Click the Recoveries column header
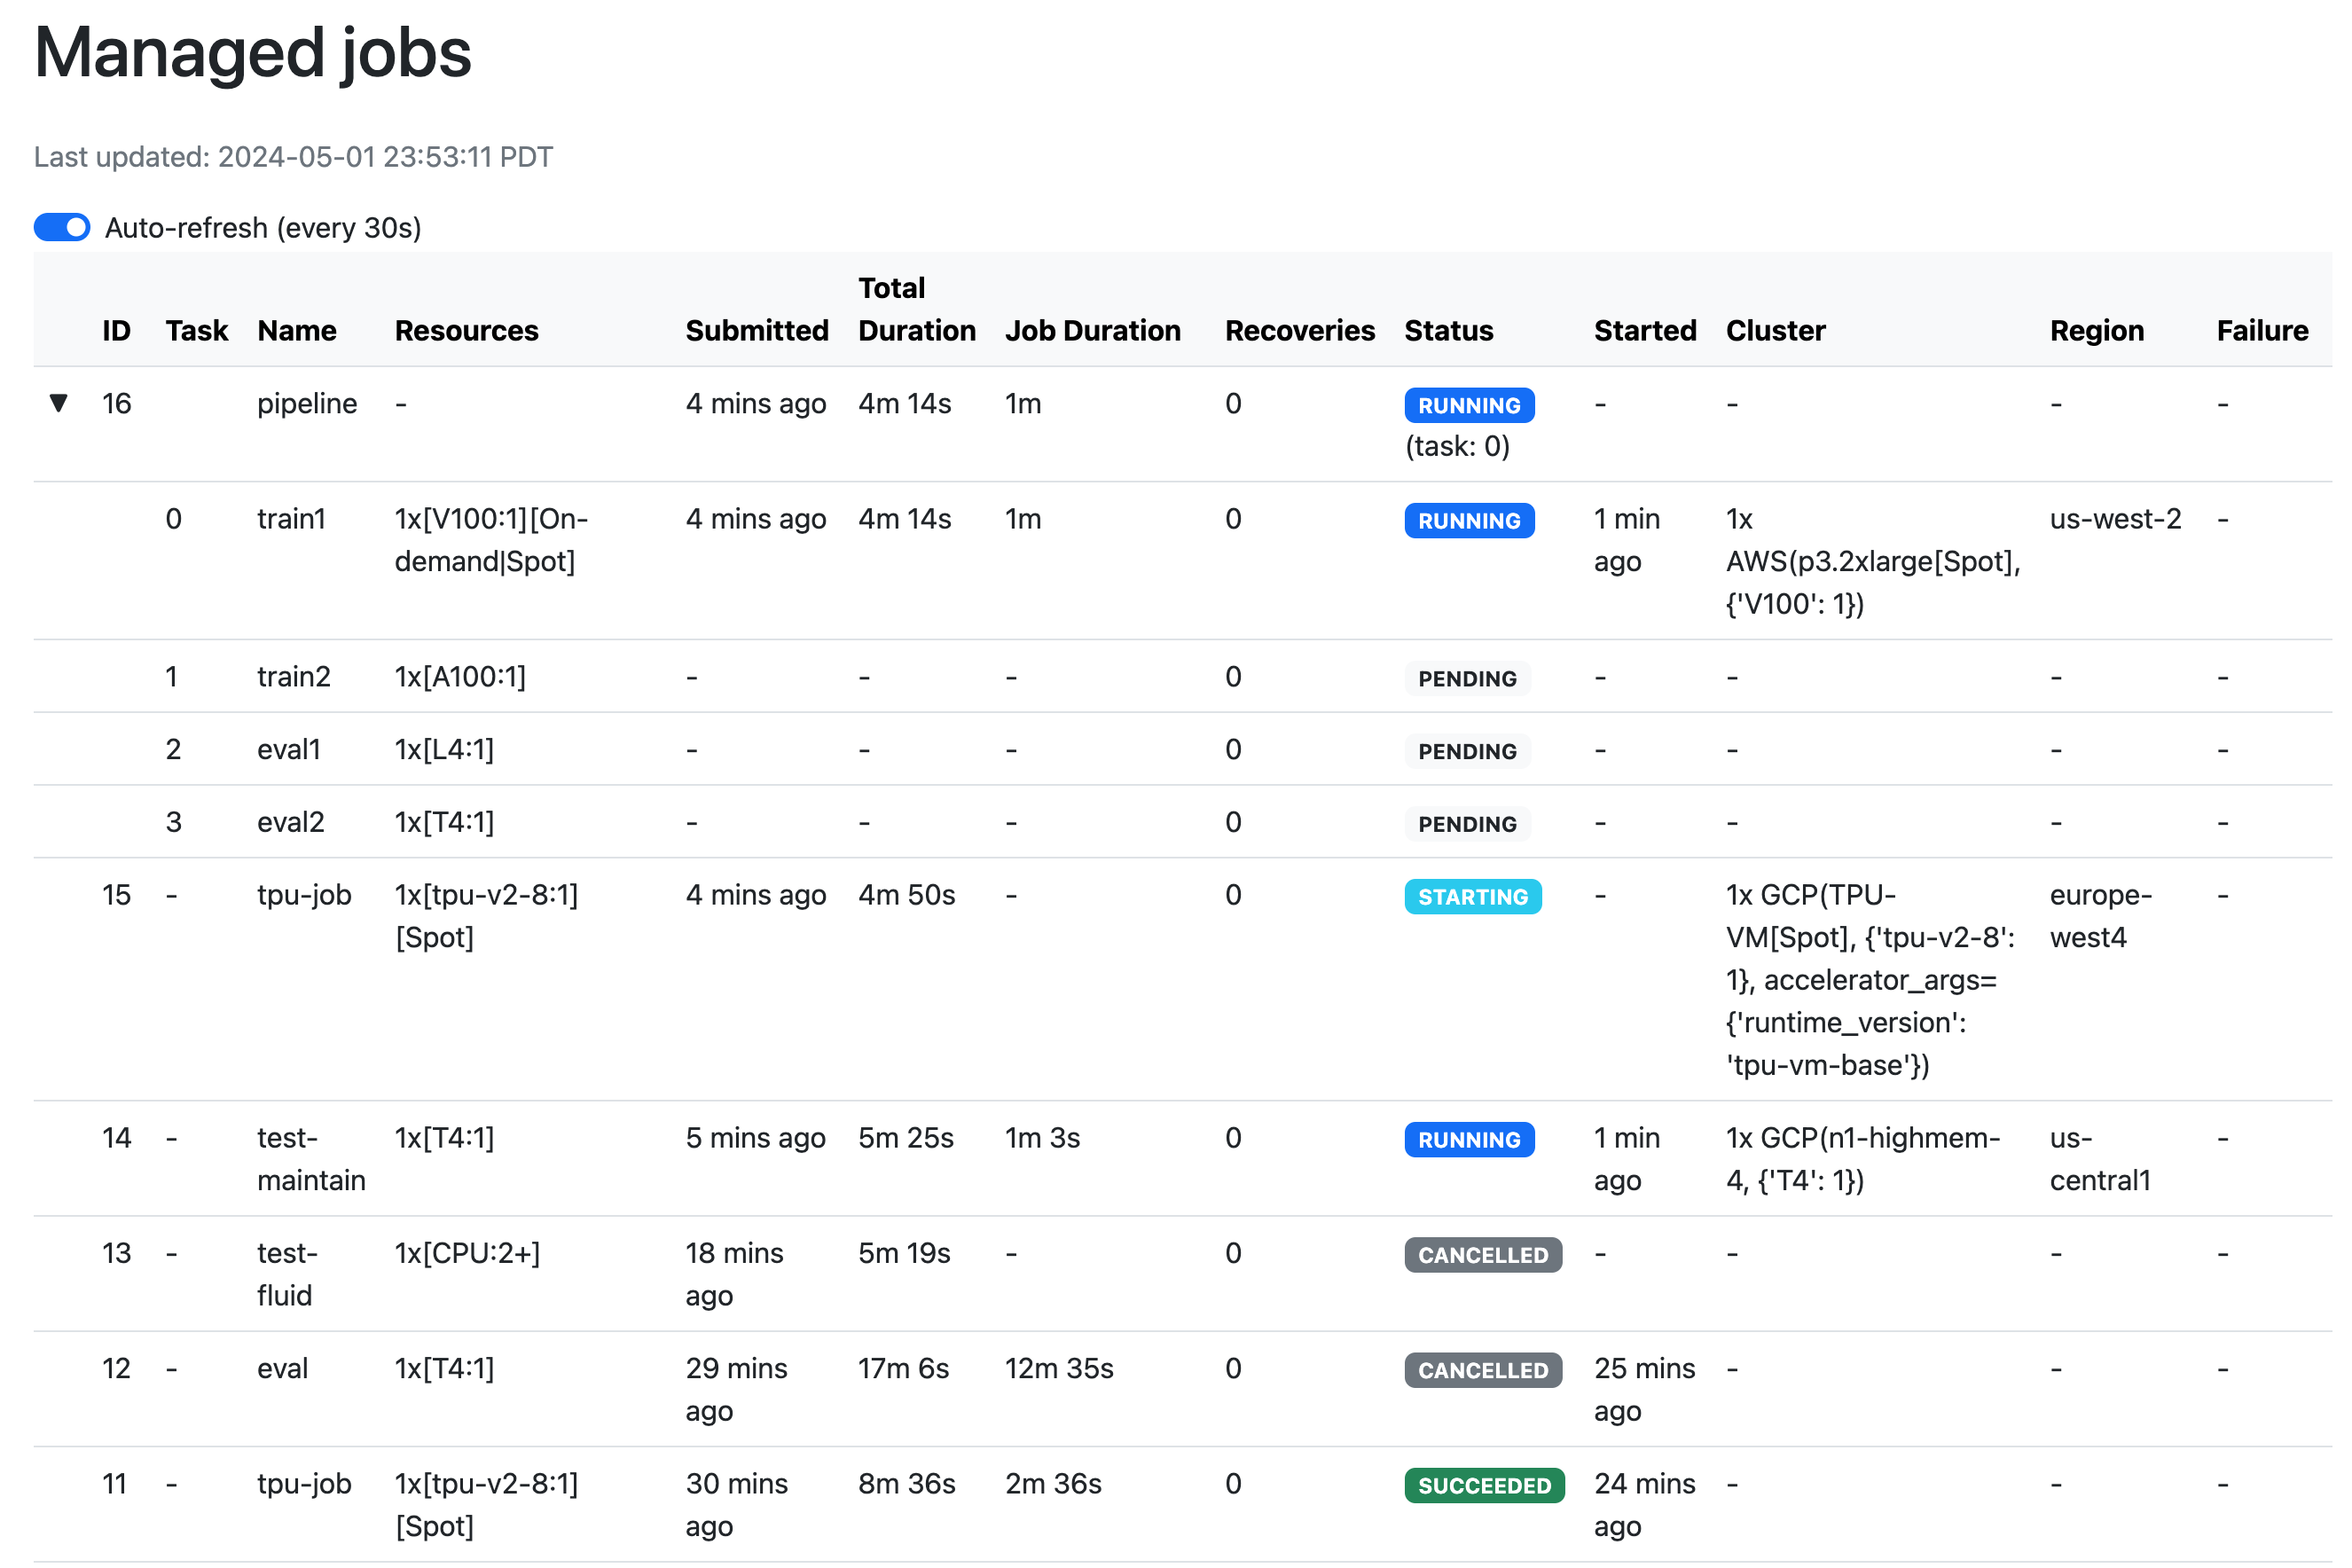Screen dimensions: 2352x1568 (x=1300, y=330)
